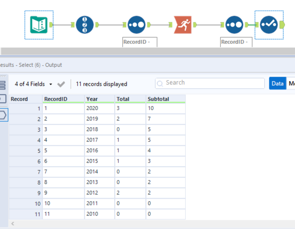The image size is (295, 229).
Task: Select the Record ID tool with numbered circles
Action: click(84, 25)
